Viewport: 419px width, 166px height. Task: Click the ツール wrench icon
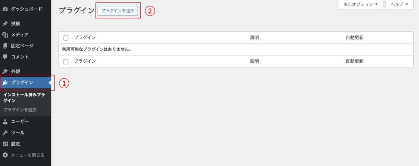[x=5, y=133]
